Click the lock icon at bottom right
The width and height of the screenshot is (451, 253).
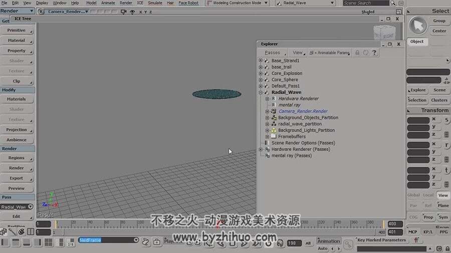(447, 248)
